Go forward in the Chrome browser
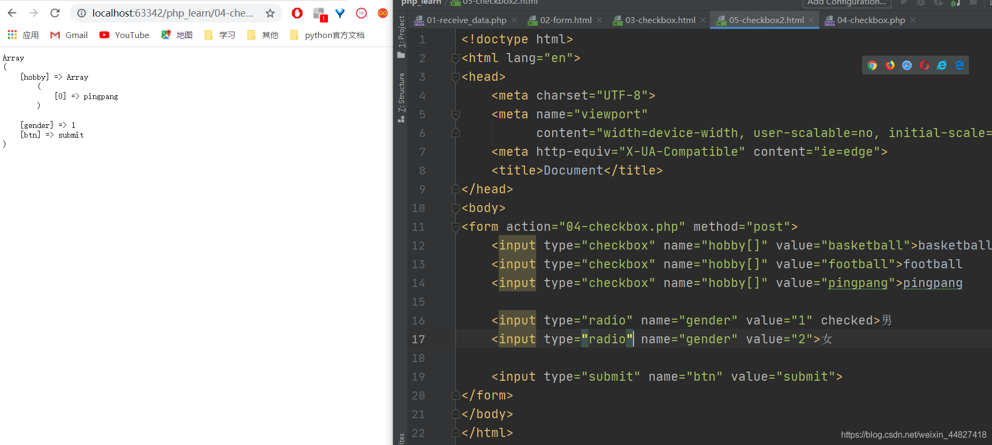This screenshot has height=445, width=992. coord(33,13)
